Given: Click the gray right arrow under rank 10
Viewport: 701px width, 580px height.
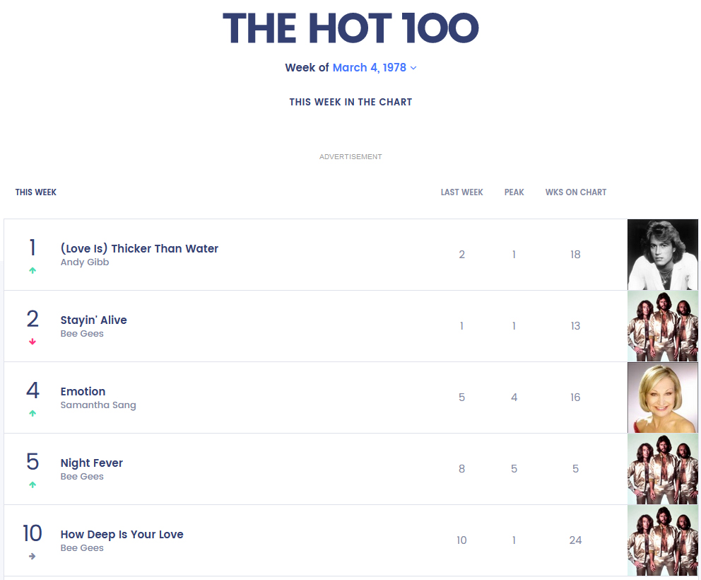Looking at the screenshot, I should tap(33, 557).
